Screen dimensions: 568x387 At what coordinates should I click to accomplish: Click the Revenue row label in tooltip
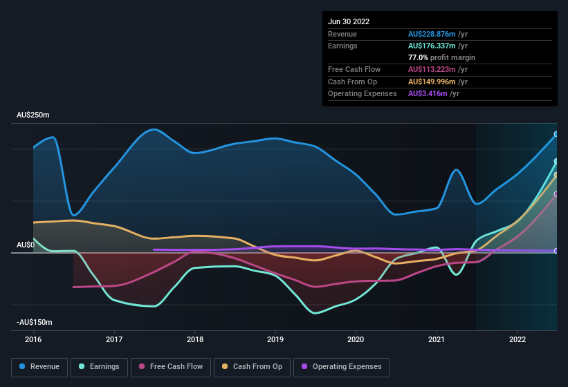[x=342, y=34]
